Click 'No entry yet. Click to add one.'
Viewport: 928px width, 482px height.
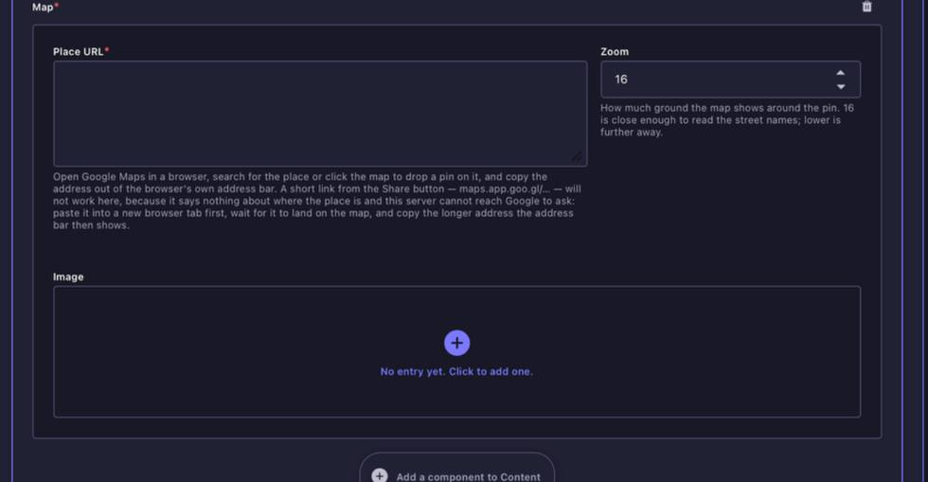point(456,371)
